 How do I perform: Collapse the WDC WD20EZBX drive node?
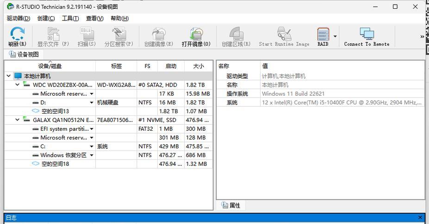point(17,85)
